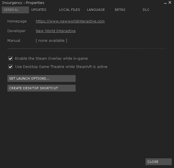Toggle Use Desktop Game Theatre checkbox
174x168 pixels.
[x=10, y=67]
